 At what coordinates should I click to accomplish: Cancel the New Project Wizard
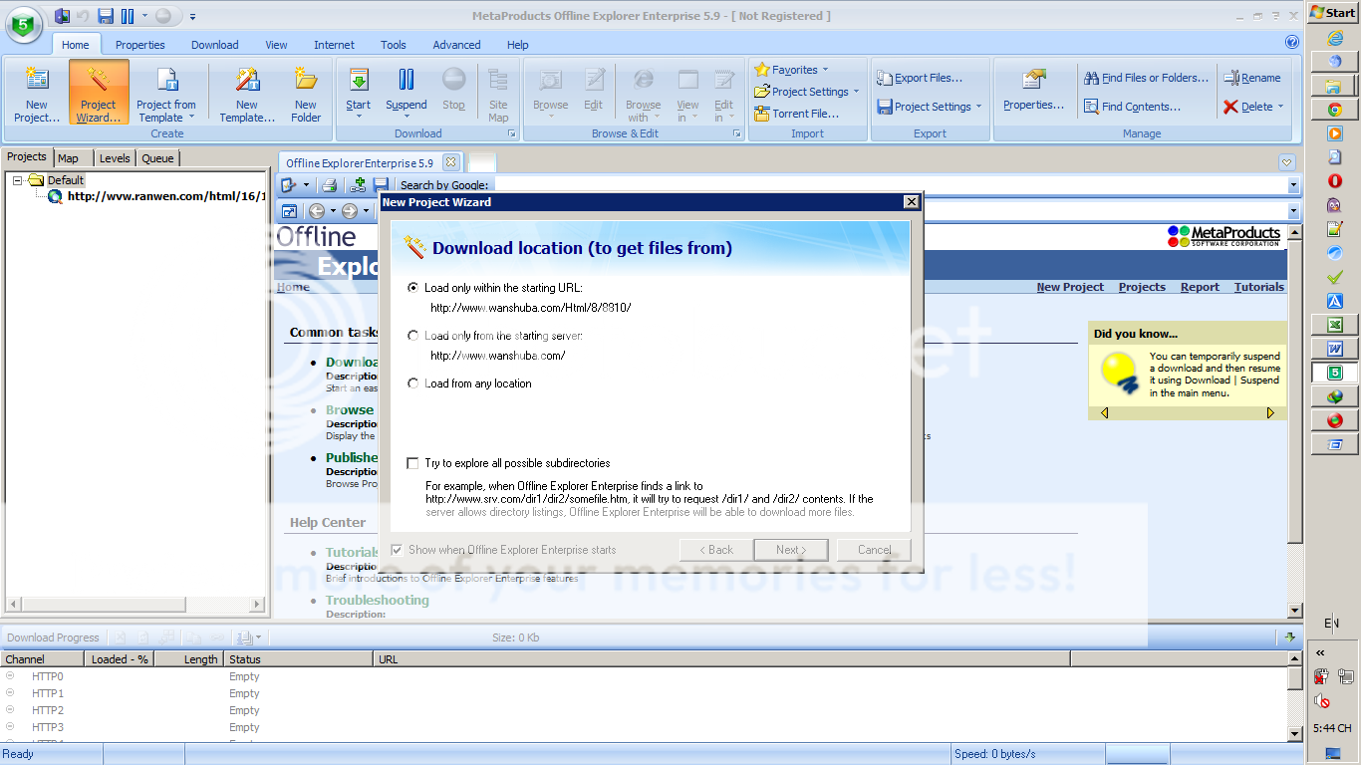[x=874, y=550]
